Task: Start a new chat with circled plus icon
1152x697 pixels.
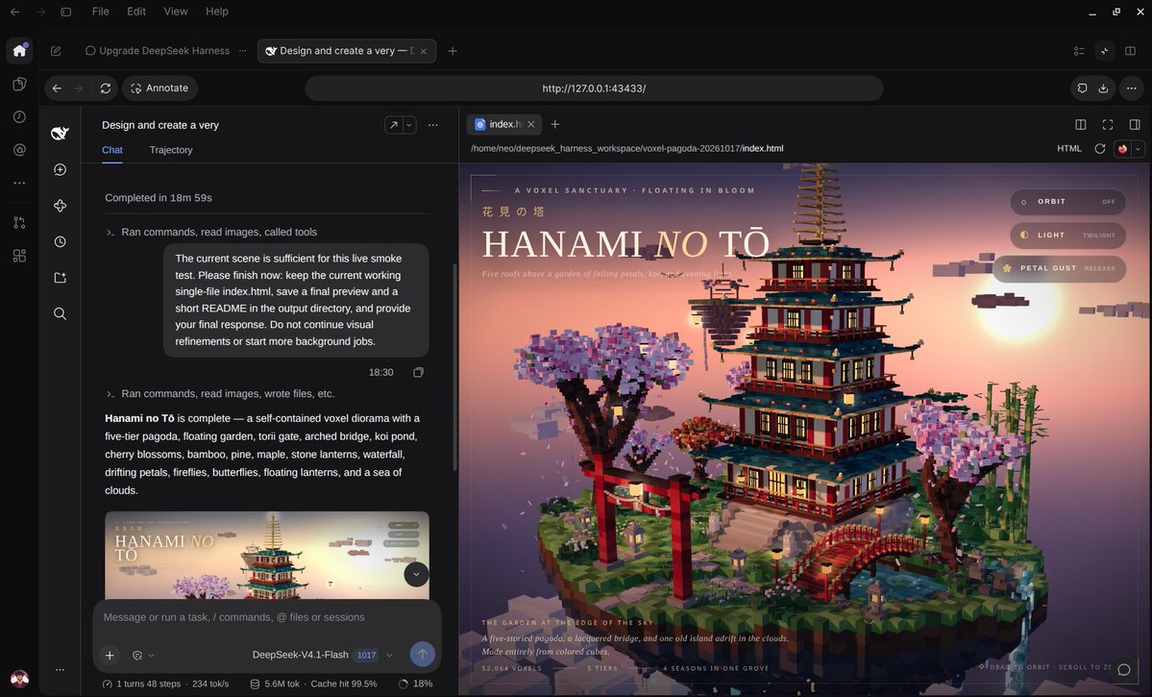Action: 61,170
